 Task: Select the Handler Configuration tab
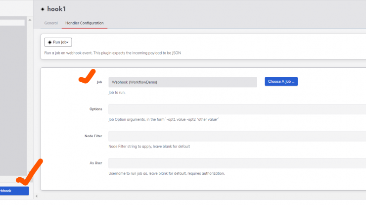pos(84,23)
